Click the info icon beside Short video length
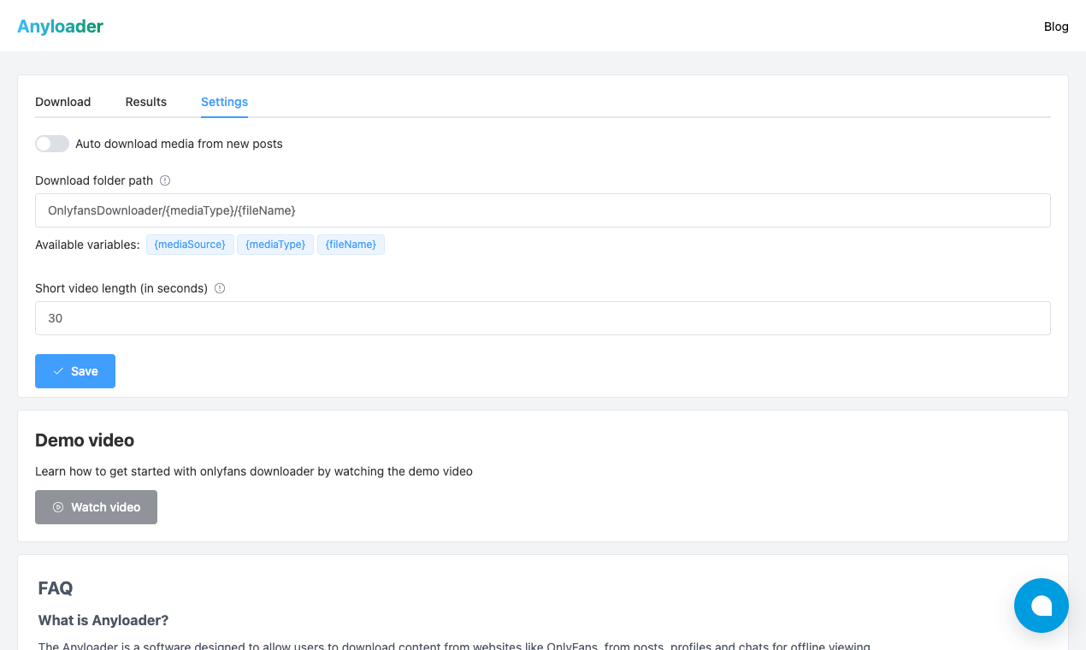The height and width of the screenshot is (650, 1086). (220, 288)
